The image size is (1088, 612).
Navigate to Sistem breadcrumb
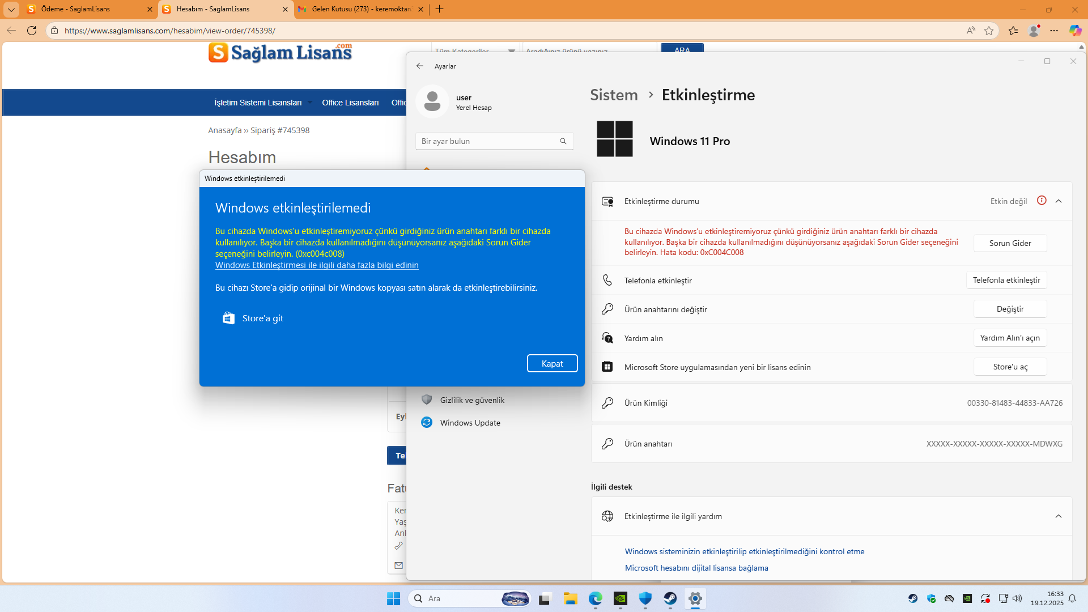point(614,95)
